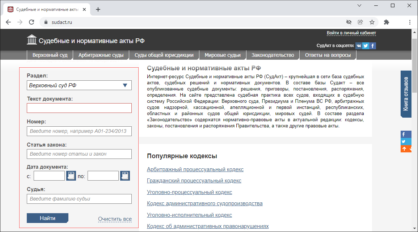Open the Facebook link in header
418x232 pixels.
(x=372, y=46)
